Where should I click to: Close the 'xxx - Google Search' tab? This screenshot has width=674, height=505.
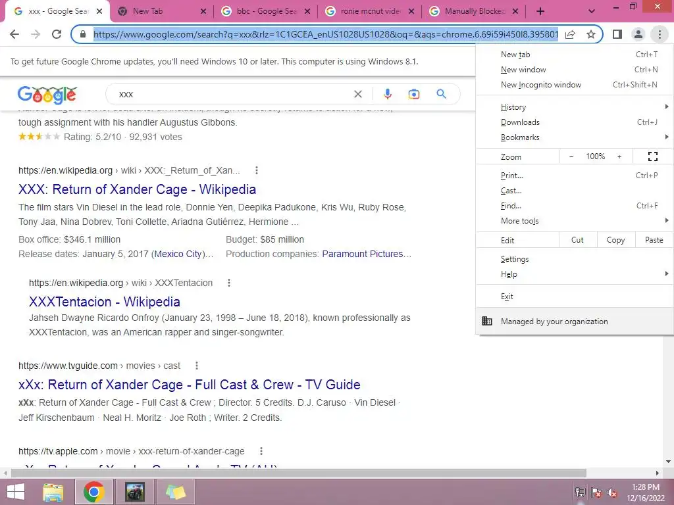click(99, 12)
